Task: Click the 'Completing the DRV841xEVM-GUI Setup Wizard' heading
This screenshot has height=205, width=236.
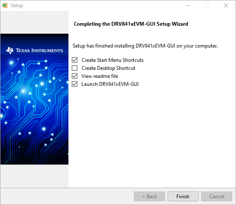Action: point(131,24)
